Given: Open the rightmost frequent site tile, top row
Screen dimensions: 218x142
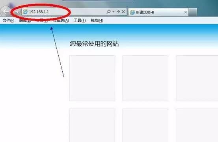Looking at the screenshot, I should pyautogui.click(x=197, y=78).
